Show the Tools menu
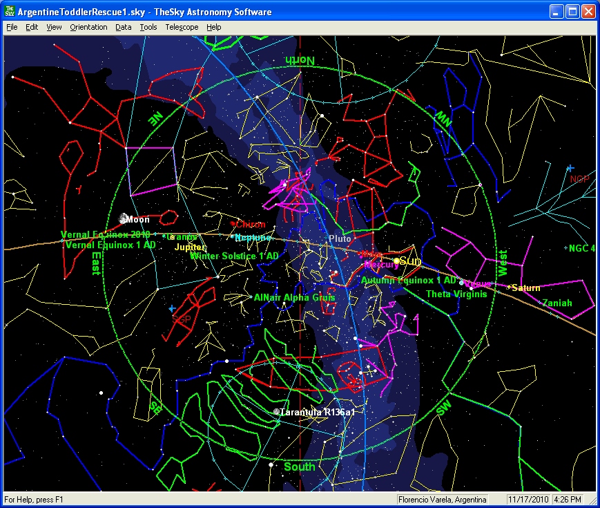 148,27
